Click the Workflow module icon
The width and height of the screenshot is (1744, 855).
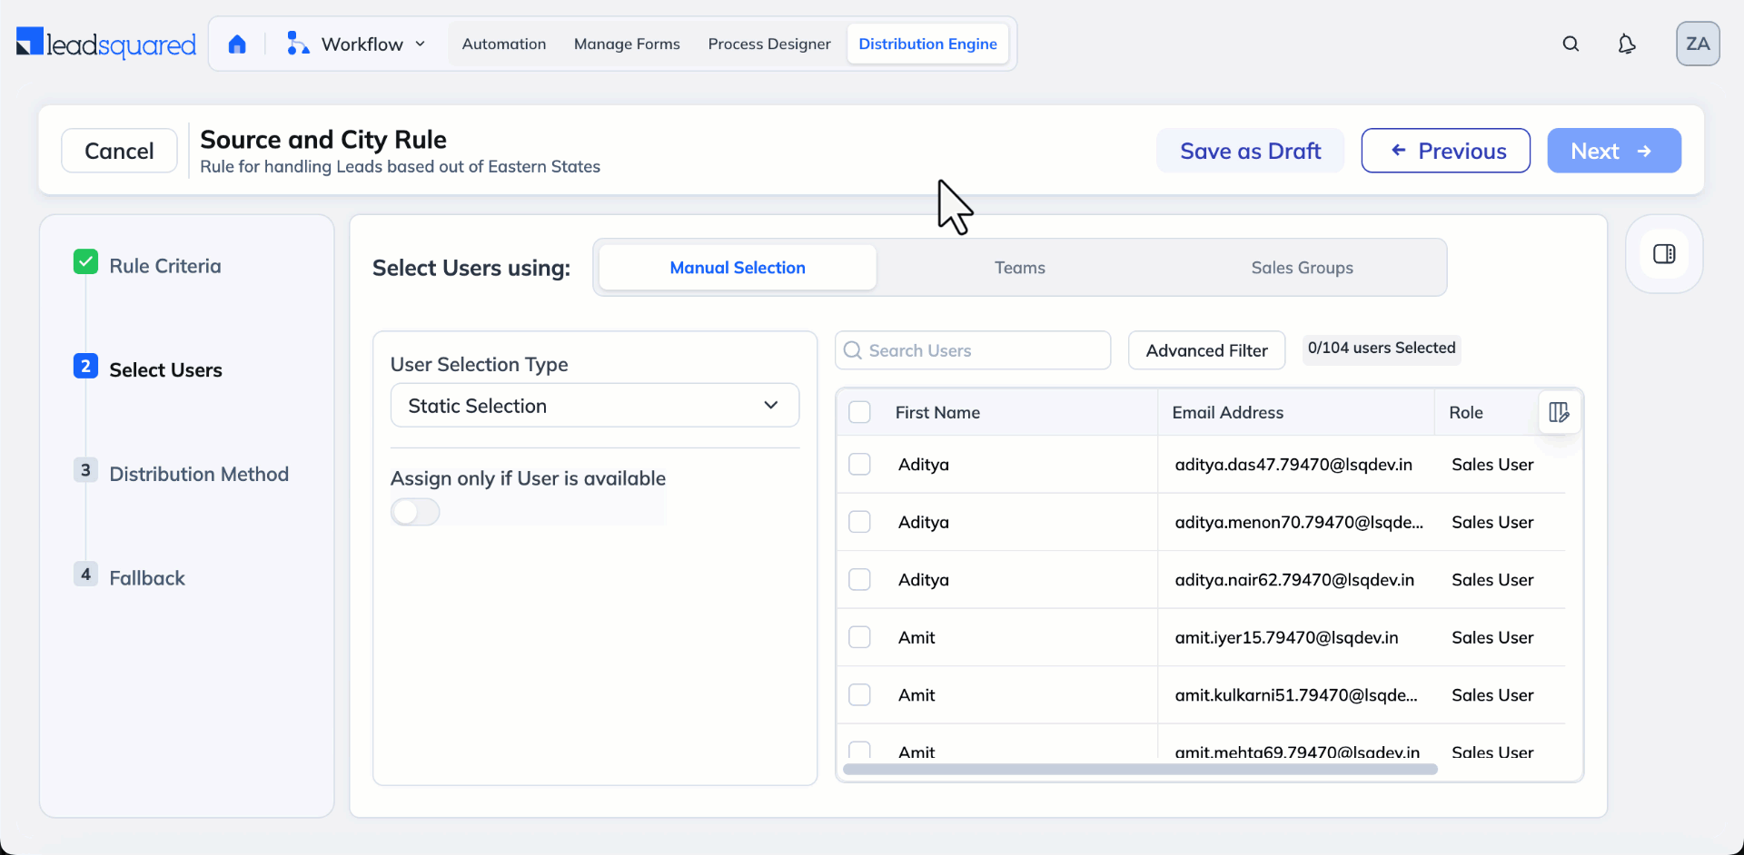(297, 44)
